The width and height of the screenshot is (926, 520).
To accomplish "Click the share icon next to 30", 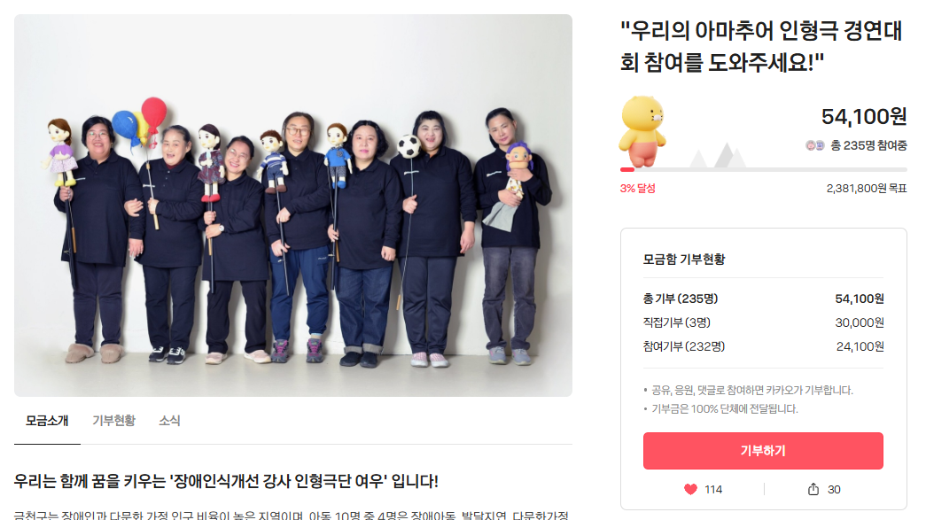I will 813,489.
